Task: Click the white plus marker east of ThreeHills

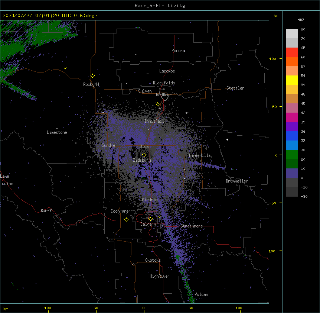Action: 227,139
